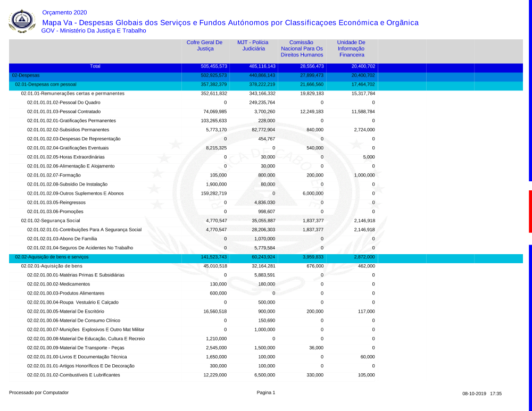Click the 'Orçamento 2020' heading
532x411 pixels.
[64, 12]
